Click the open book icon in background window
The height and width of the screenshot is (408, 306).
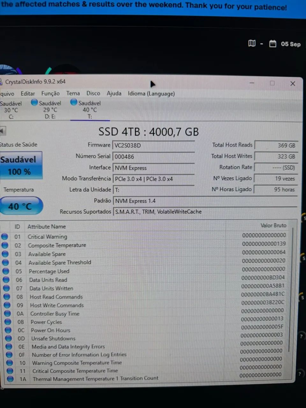(252, 43)
